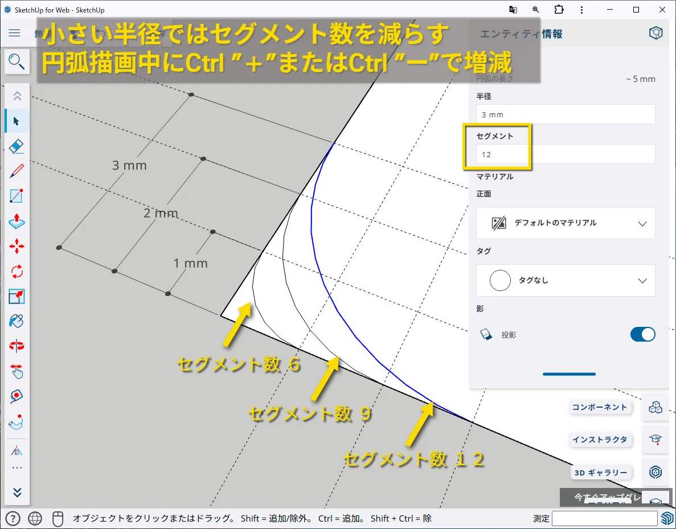Click the インストラクタ label button
676x529 pixels.
point(600,440)
